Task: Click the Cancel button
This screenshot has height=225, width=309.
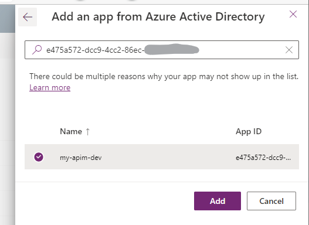Action: point(271,201)
